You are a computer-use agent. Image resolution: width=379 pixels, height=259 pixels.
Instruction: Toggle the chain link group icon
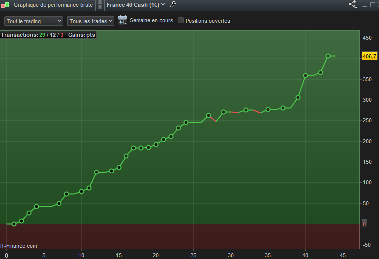(x=100, y=5)
